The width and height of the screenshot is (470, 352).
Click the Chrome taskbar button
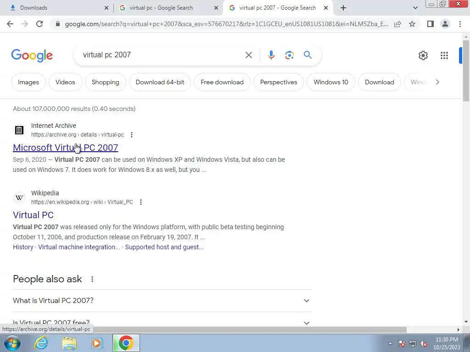(126, 343)
